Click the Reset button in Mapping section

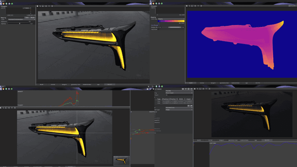click(x=32, y=17)
